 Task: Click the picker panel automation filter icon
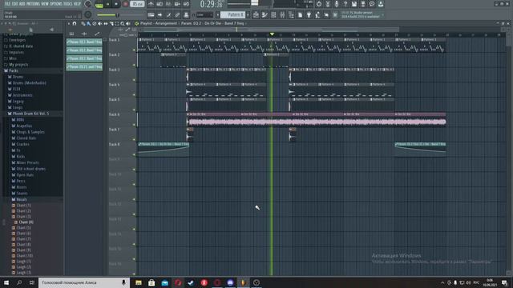point(97,34)
